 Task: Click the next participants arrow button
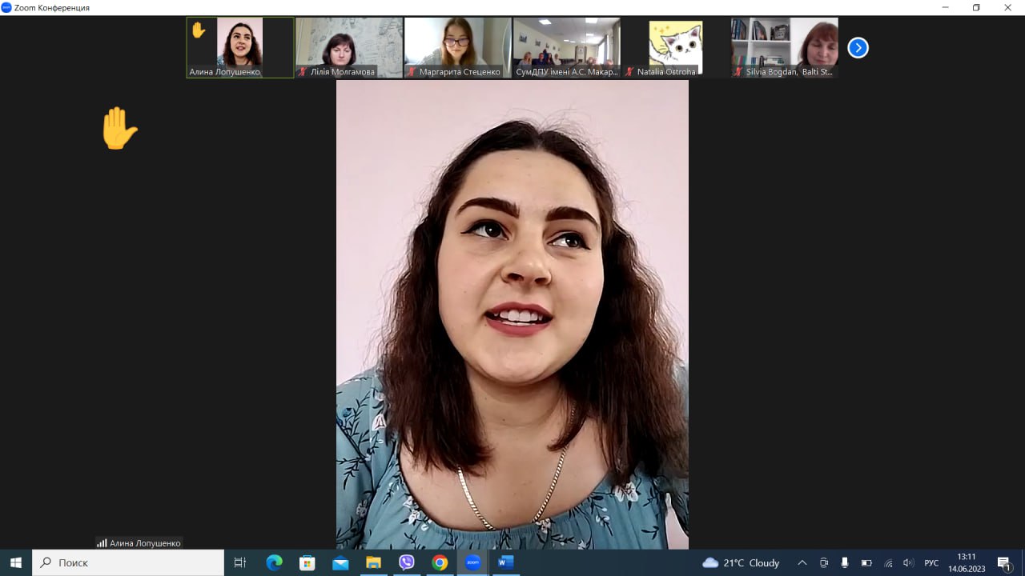[x=858, y=48]
